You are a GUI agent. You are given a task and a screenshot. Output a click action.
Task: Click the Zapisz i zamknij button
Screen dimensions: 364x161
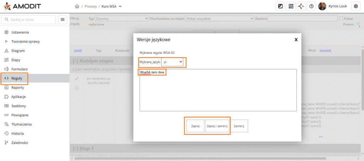click(218, 126)
